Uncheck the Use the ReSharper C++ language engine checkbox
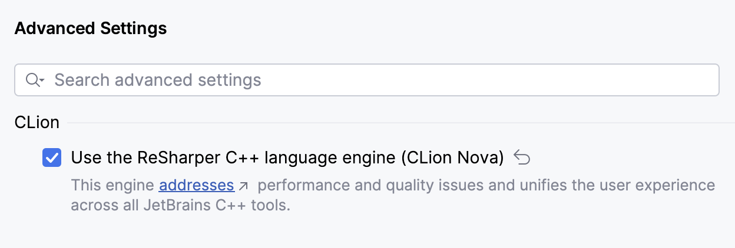Image resolution: width=735 pixels, height=248 pixels. tap(52, 157)
